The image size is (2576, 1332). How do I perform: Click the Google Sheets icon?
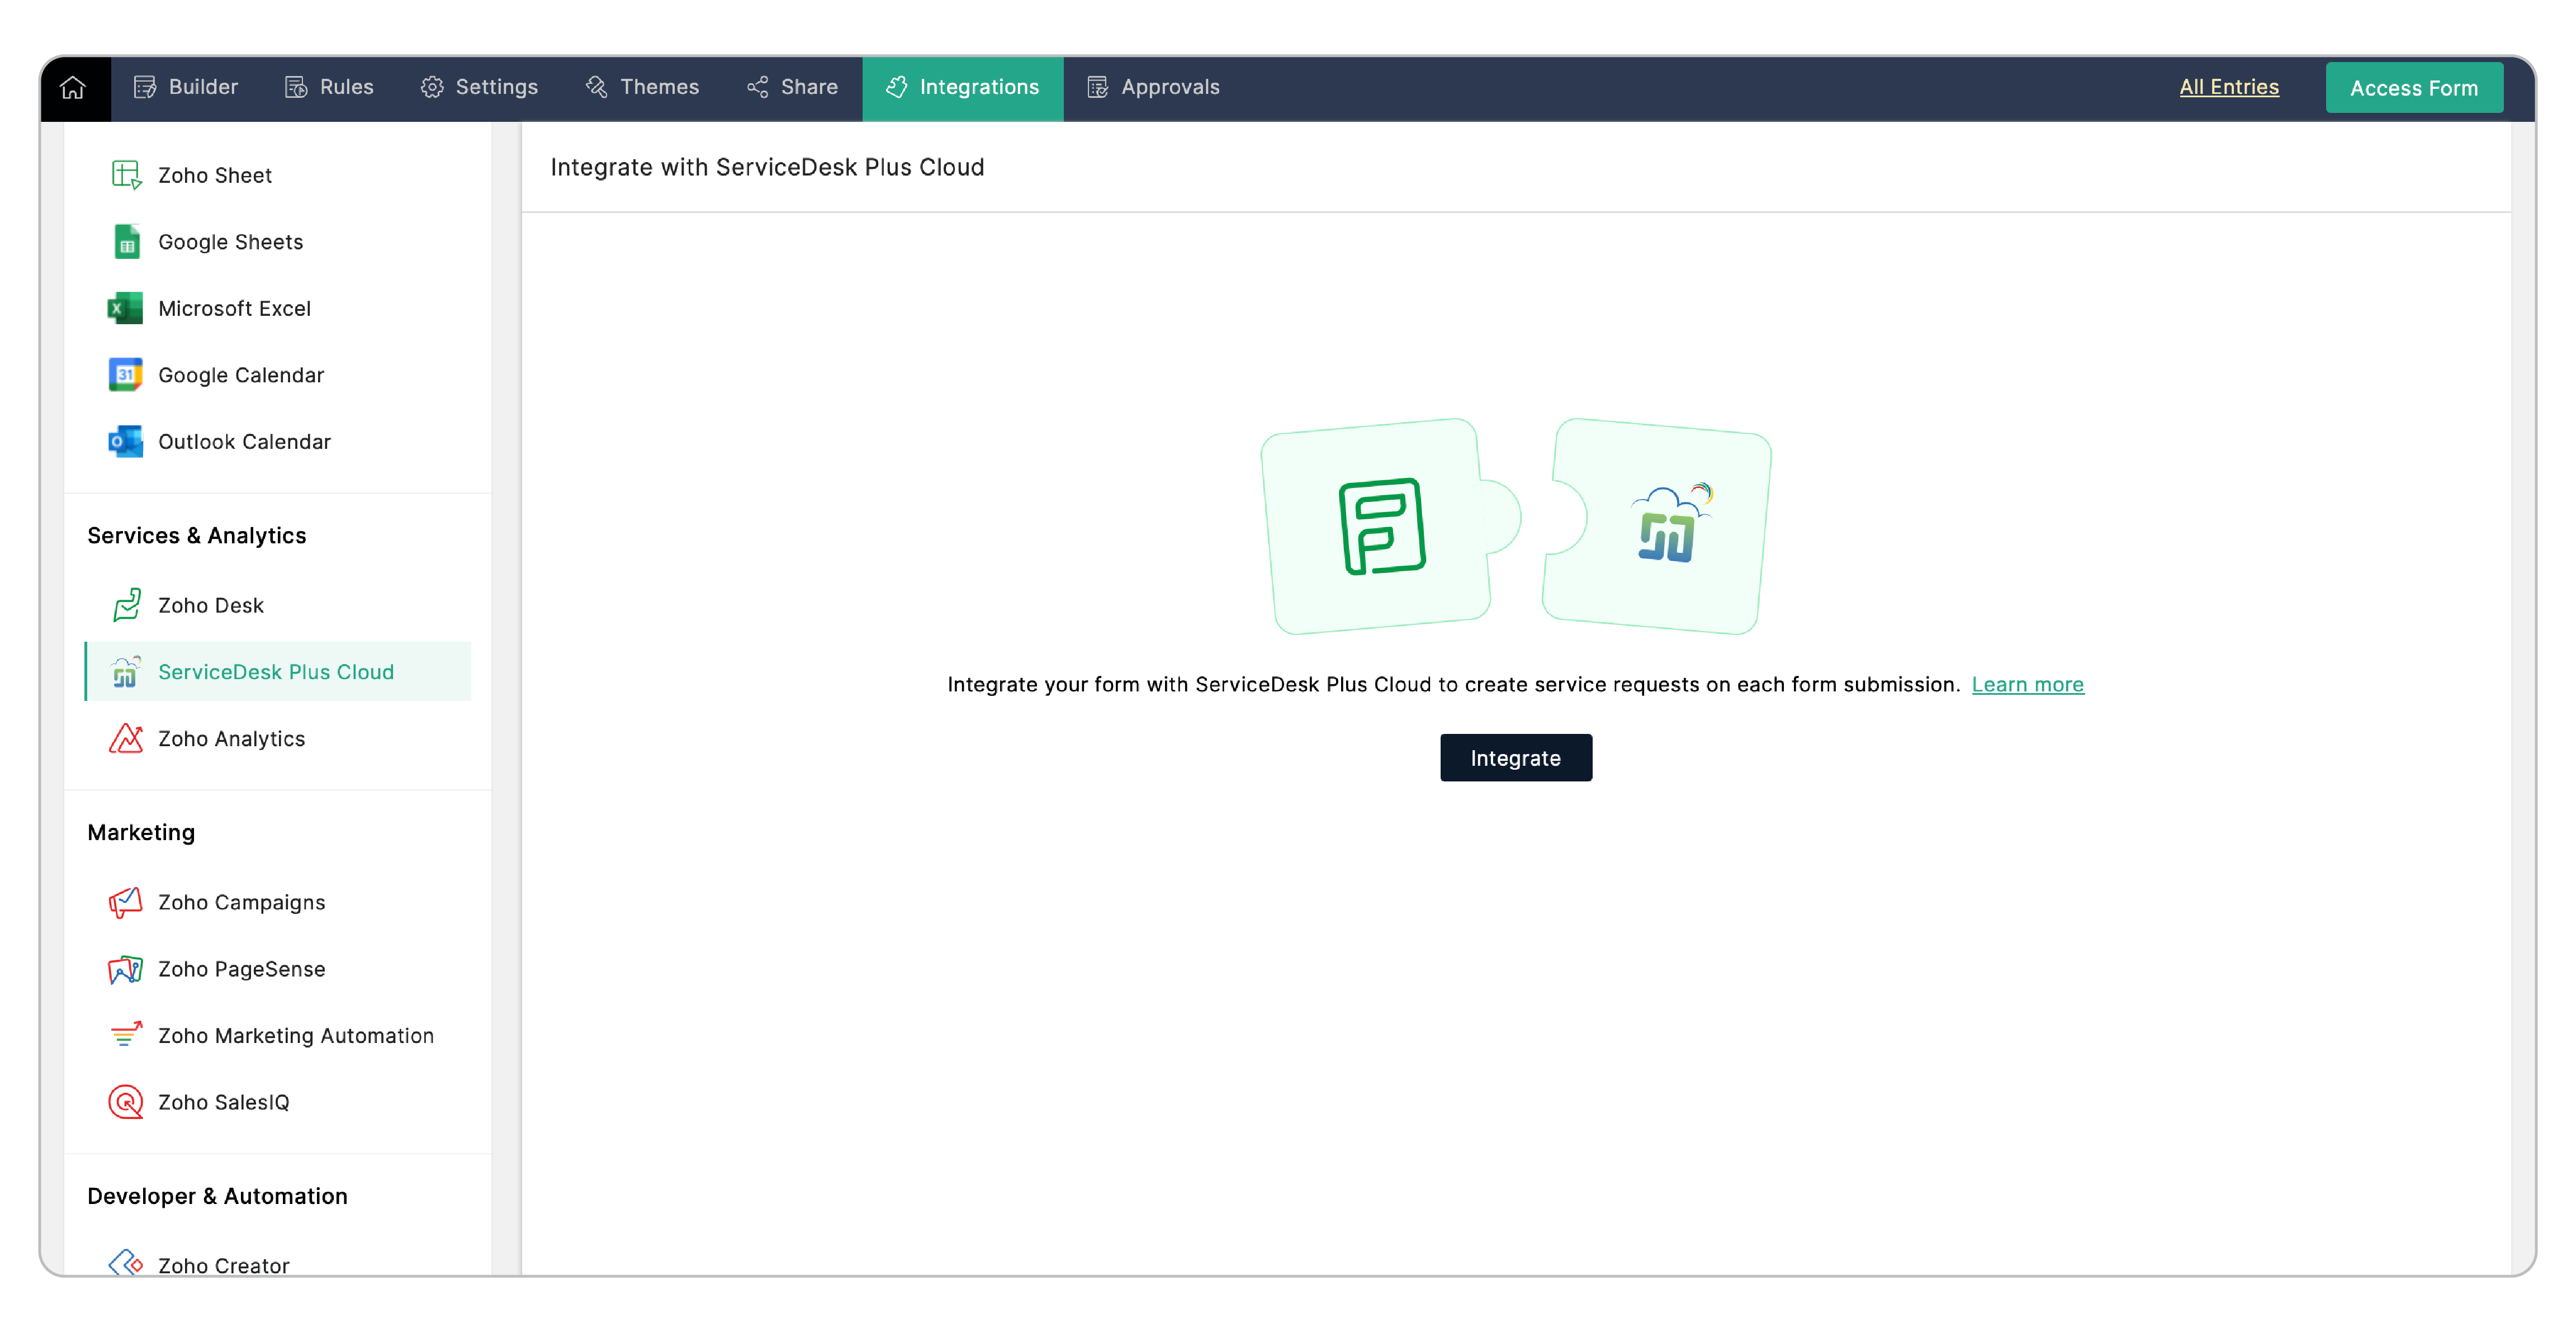point(126,242)
